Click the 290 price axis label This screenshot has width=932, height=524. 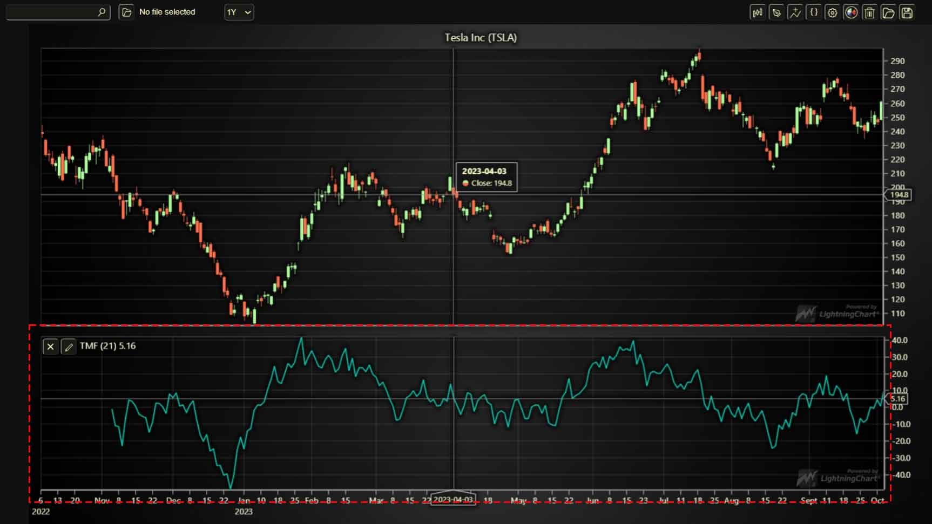[x=897, y=61]
